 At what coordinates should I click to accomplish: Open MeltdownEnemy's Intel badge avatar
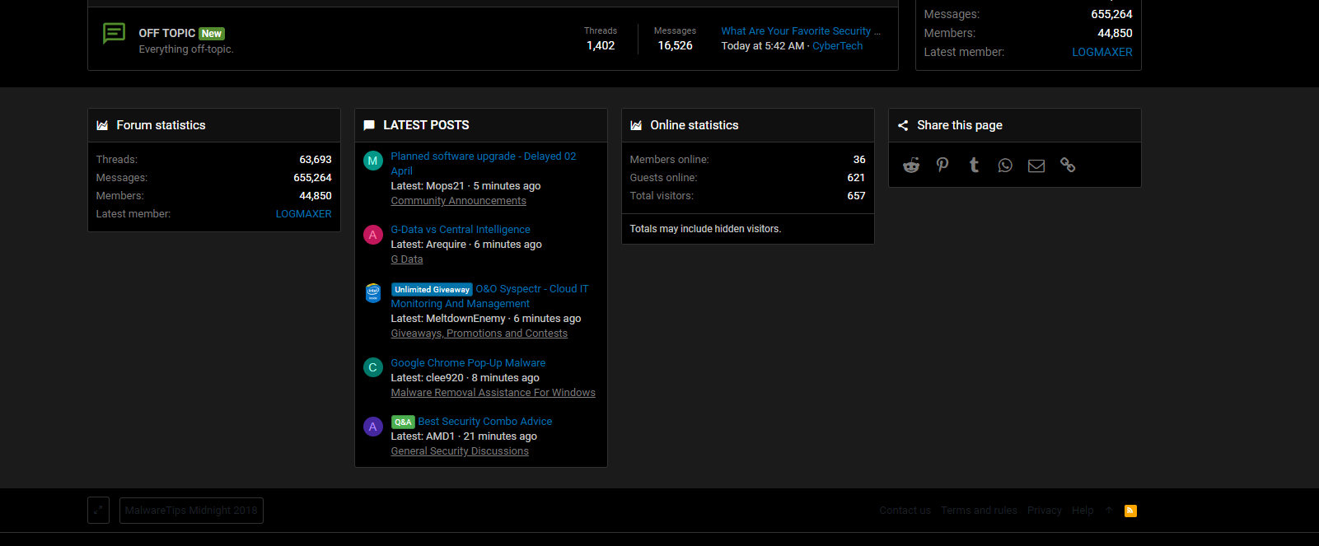click(x=372, y=293)
